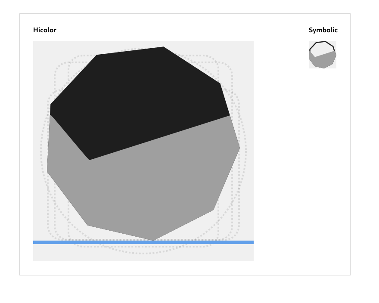Screen dimensions: 379x303
Task: Click the blue baseline guide bar
Action: 143,242
